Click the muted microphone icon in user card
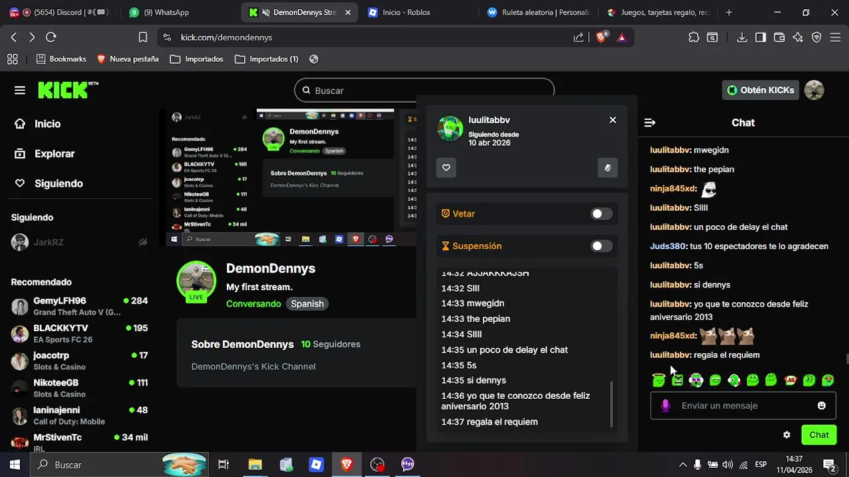The height and width of the screenshot is (477, 849). pyautogui.click(x=608, y=168)
